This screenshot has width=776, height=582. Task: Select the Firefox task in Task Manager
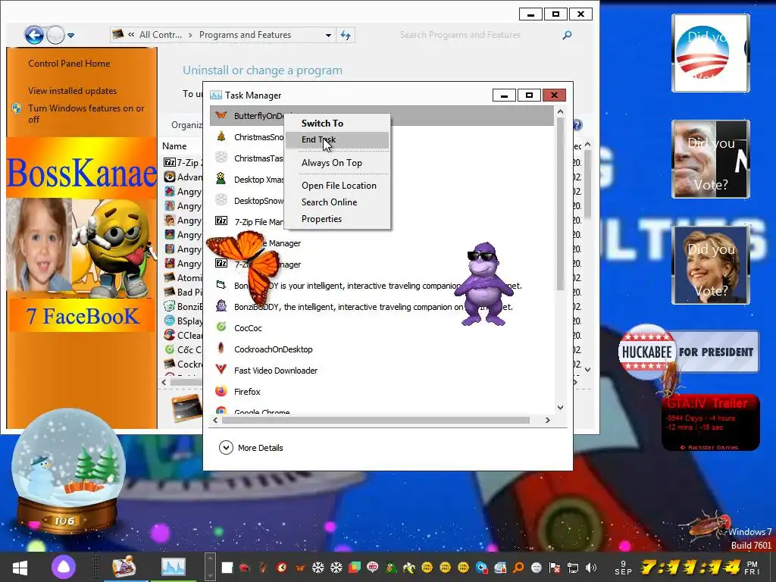(x=382, y=392)
